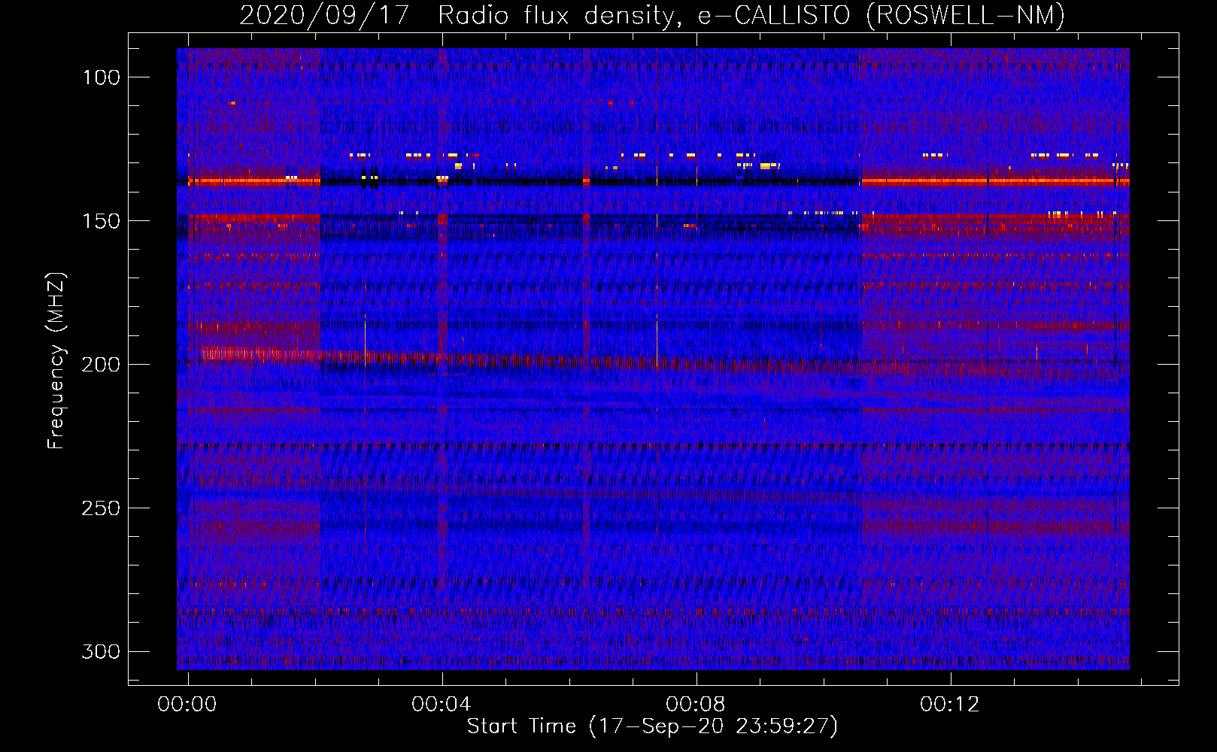Click the '00:08' time tick label
The image size is (1217, 752).
(x=696, y=705)
